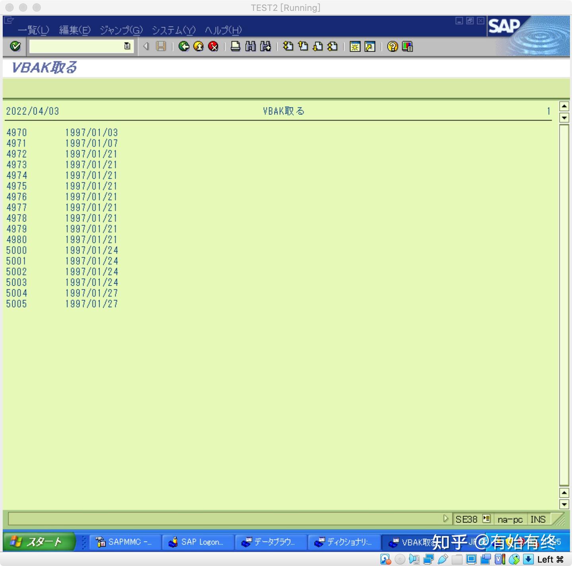572x566 pixels.
Task: Go to the first page icon
Action: (288, 46)
